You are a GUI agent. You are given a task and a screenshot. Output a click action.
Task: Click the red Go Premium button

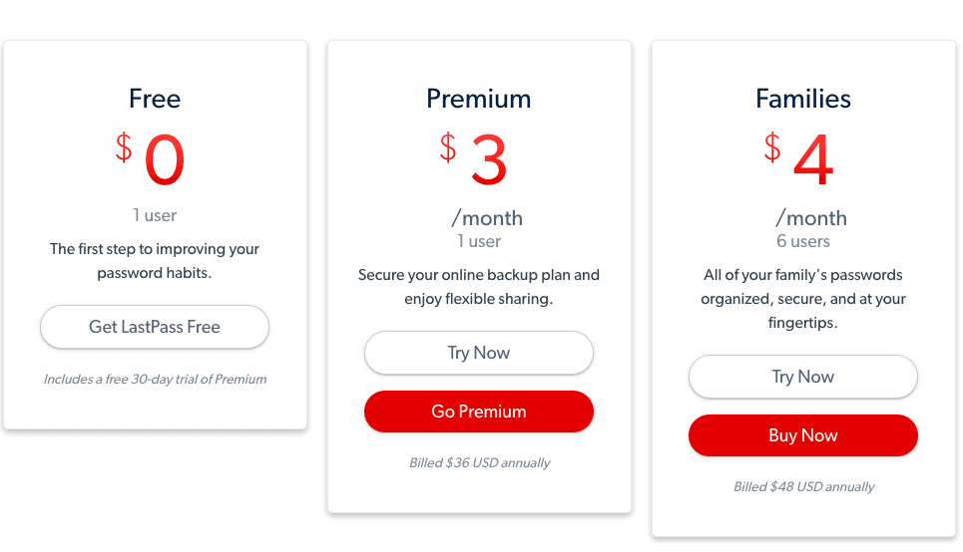(479, 412)
